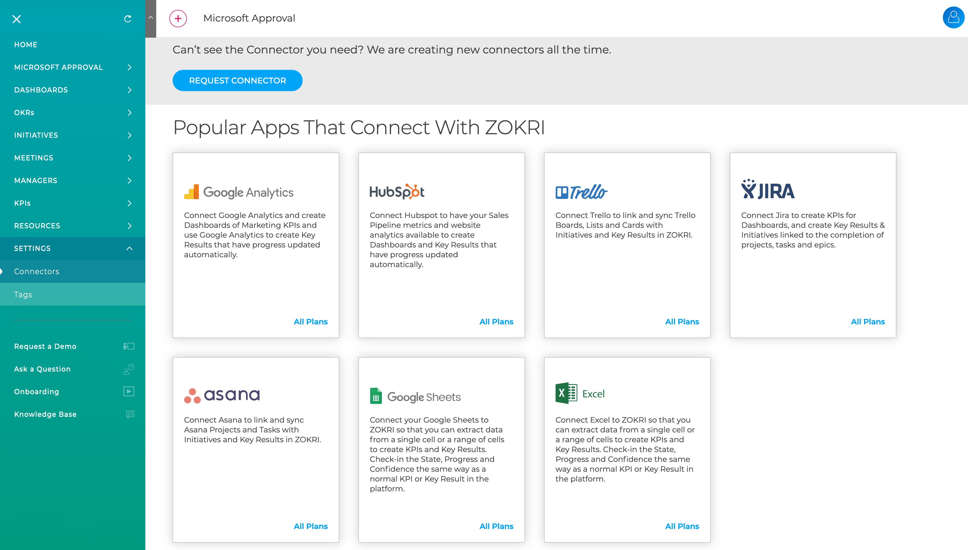Open the user profile avatar icon
Image resolution: width=968 pixels, height=550 pixels.
coord(953,17)
